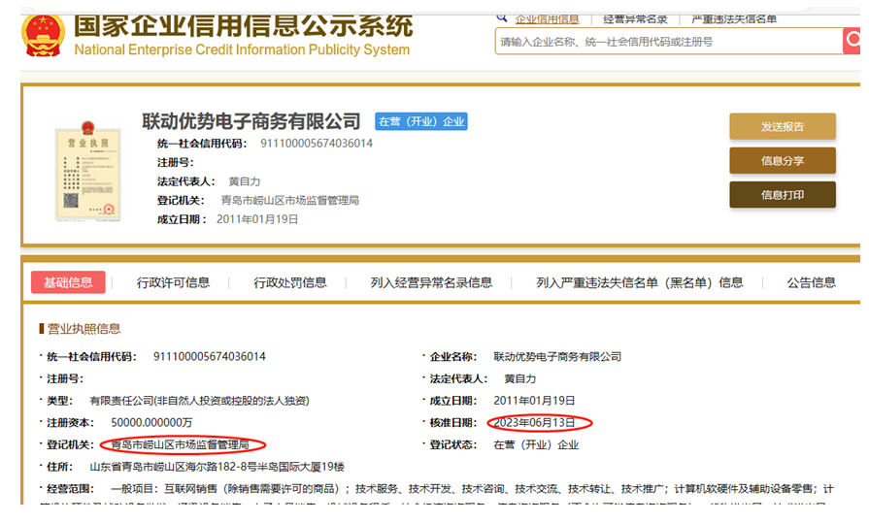
Task: Click the company title 联动优势电子商务有限公司
Action: pyautogui.click(x=251, y=121)
